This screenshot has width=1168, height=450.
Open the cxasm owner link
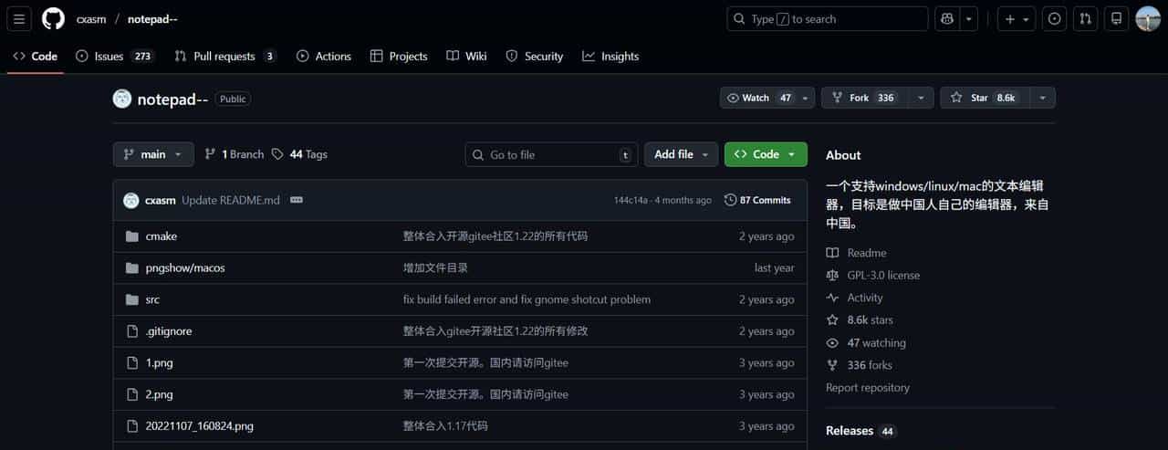pyautogui.click(x=91, y=19)
